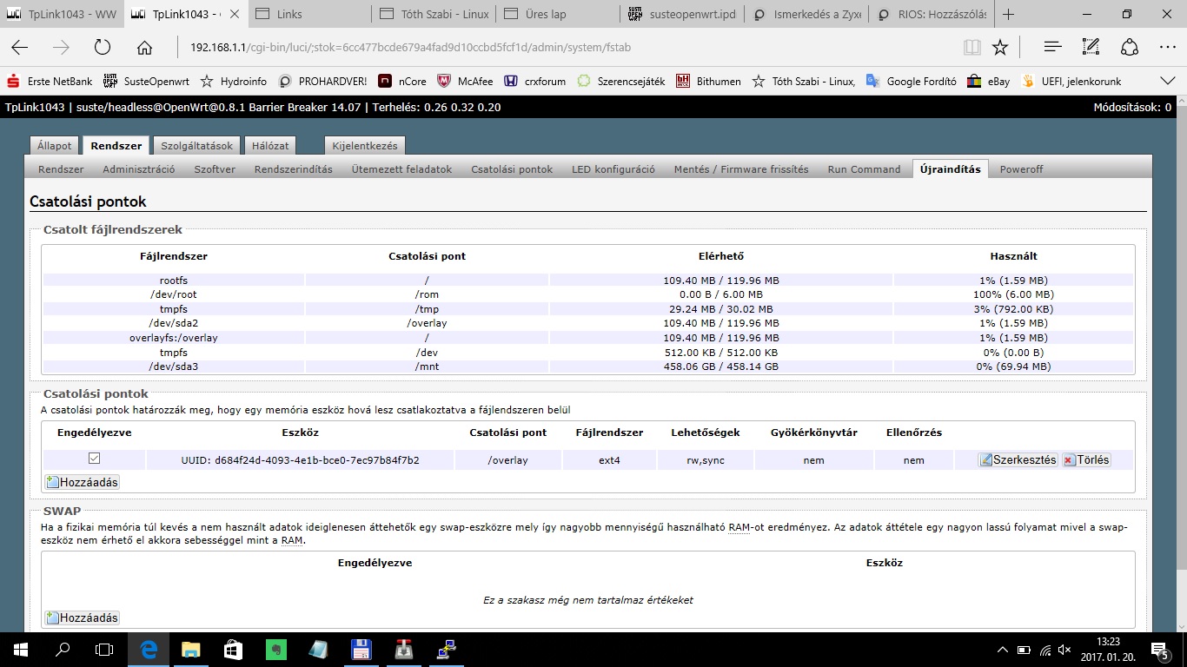Image resolution: width=1187 pixels, height=667 pixels.
Task: Open the Hálózat main tab
Action: (x=270, y=146)
